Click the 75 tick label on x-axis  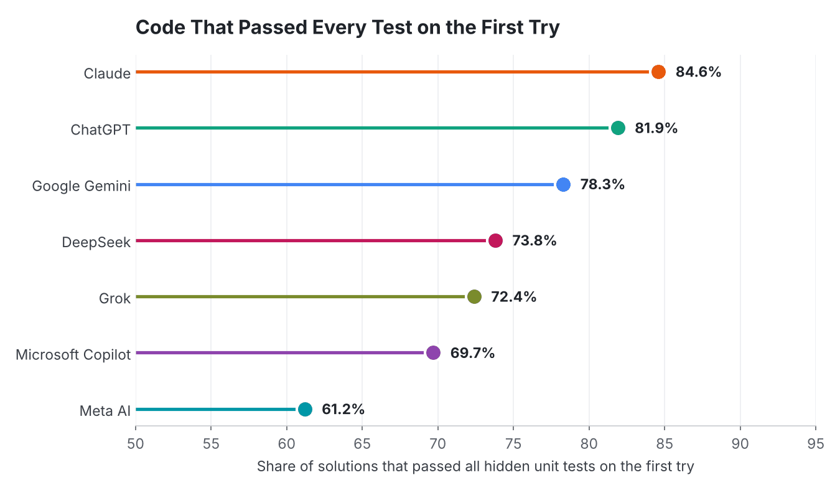point(513,444)
